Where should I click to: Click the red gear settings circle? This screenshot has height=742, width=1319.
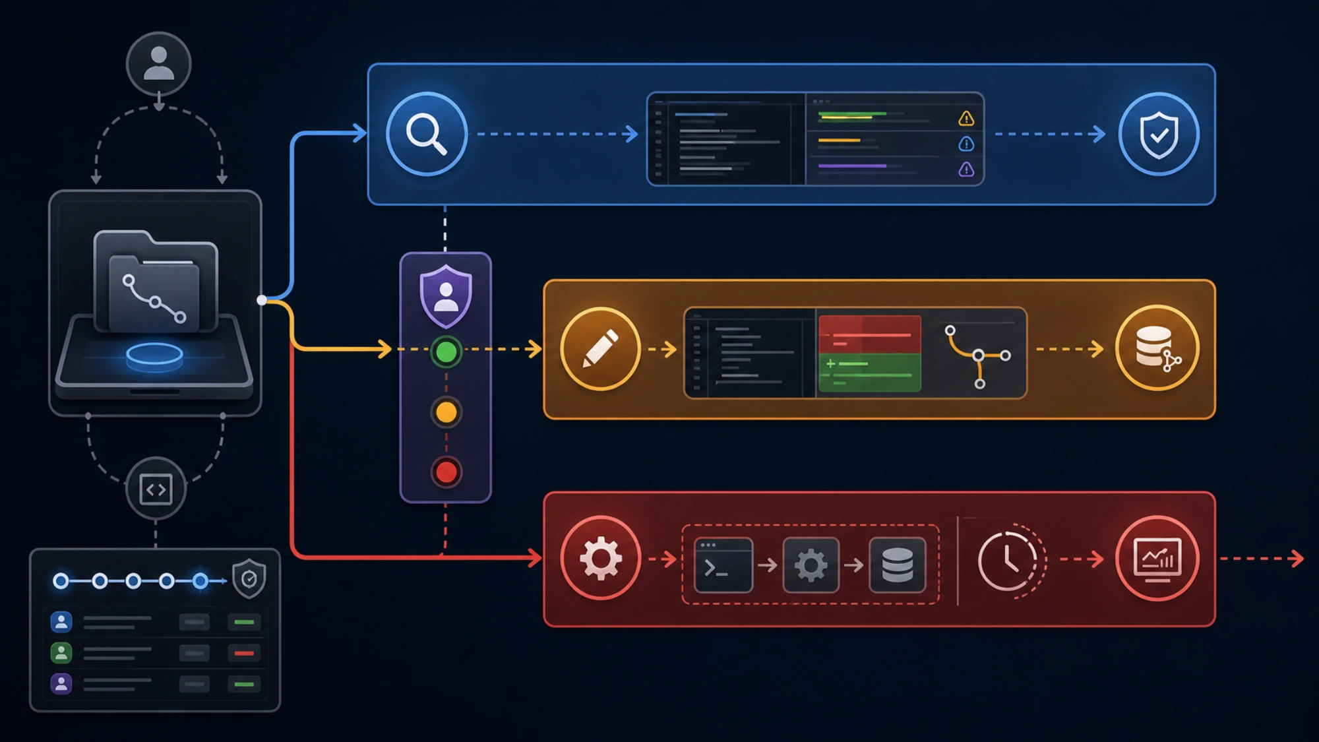click(600, 558)
